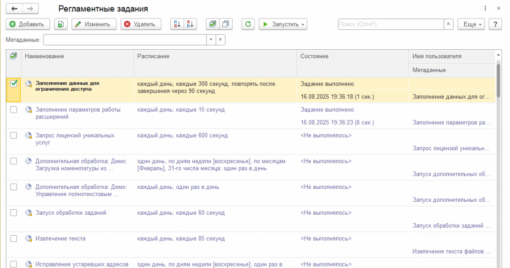The width and height of the screenshot is (510, 268).
Task: Click job icon of Заполнение данных для ограничения доступа
Action: click(x=28, y=84)
